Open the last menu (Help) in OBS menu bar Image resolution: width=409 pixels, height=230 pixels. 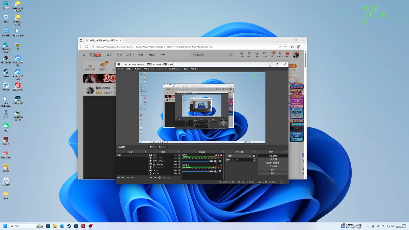click(194, 69)
